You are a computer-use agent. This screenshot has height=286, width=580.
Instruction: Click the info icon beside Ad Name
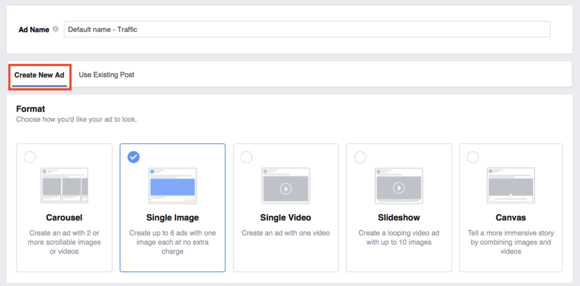coord(56,29)
